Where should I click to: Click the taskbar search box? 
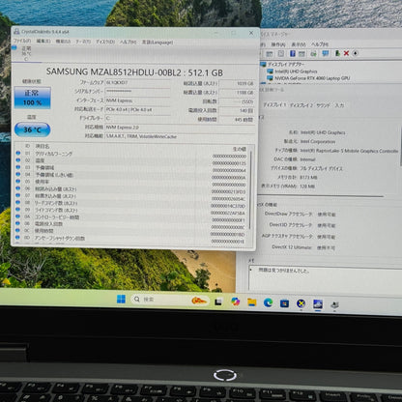tap(170, 300)
